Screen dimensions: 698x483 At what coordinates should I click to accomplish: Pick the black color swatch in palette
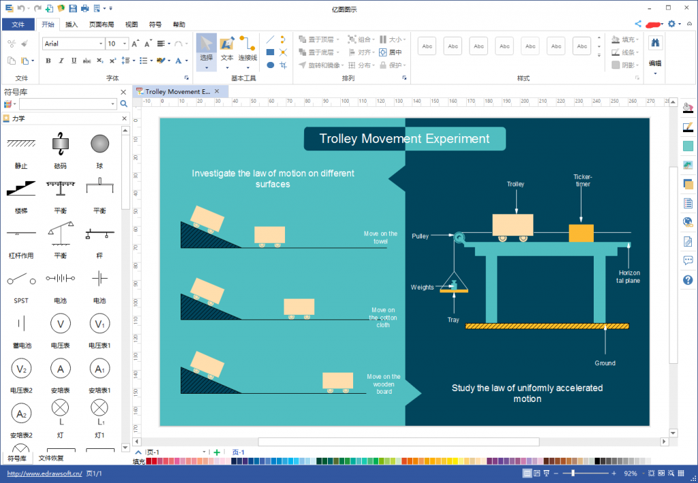[x=598, y=461]
